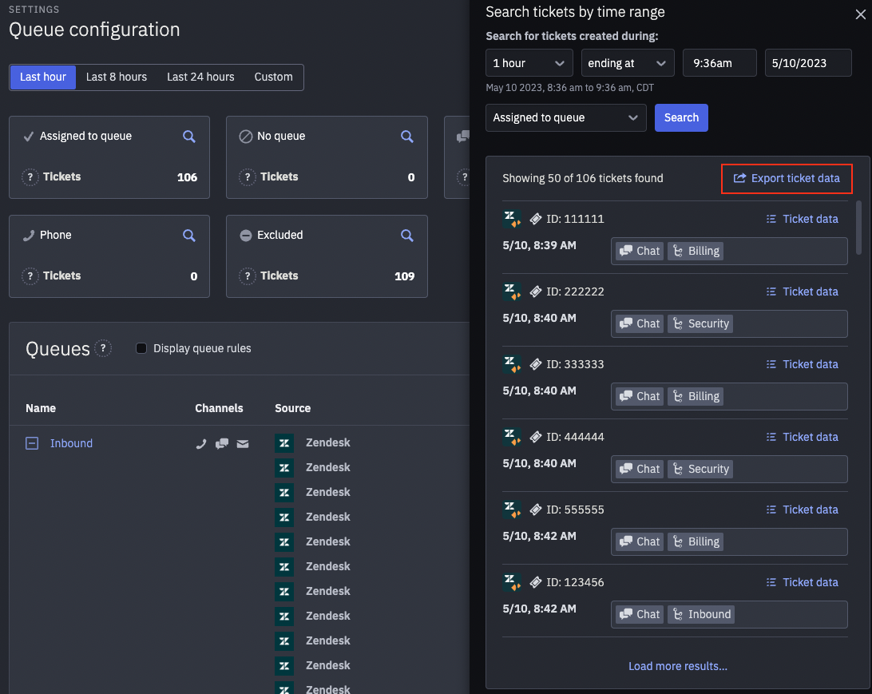Click the Security queue tag on ticket 222222
Screen dimensions: 872x694
pyautogui.click(x=700, y=323)
